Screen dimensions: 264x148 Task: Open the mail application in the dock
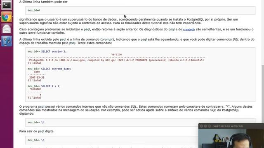click(7, 29)
